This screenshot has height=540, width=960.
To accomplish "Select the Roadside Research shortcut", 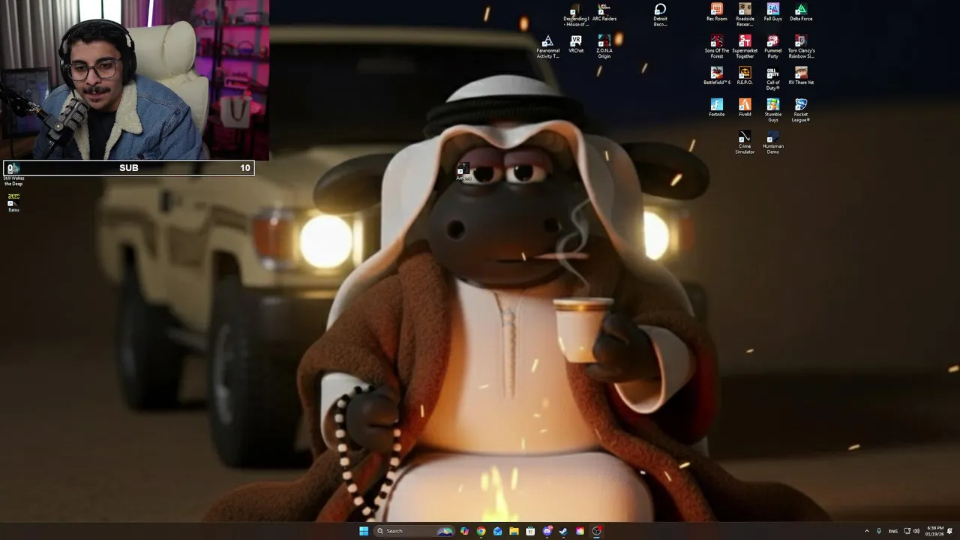I will pos(745,15).
